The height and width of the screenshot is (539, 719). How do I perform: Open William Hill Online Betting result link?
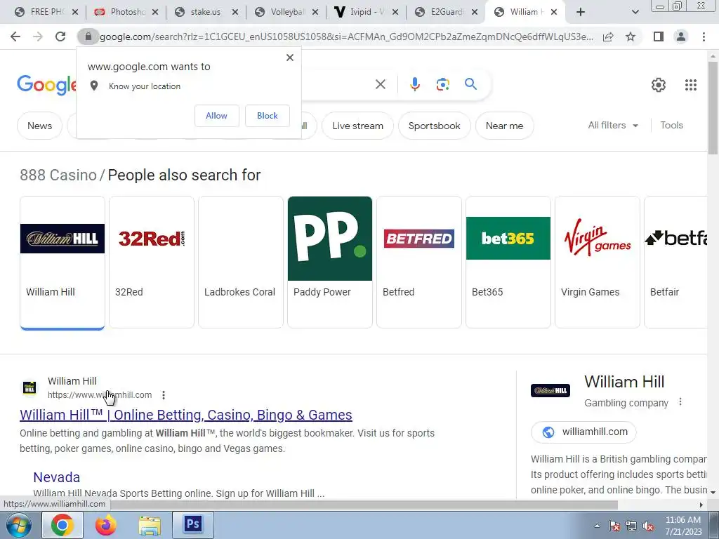click(x=185, y=415)
